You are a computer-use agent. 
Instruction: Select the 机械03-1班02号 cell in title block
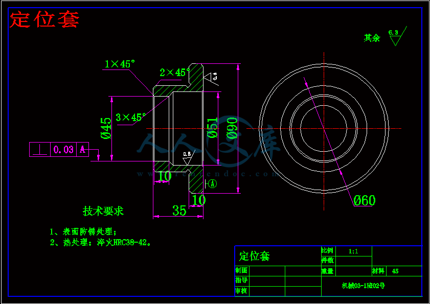tap(364, 286)
